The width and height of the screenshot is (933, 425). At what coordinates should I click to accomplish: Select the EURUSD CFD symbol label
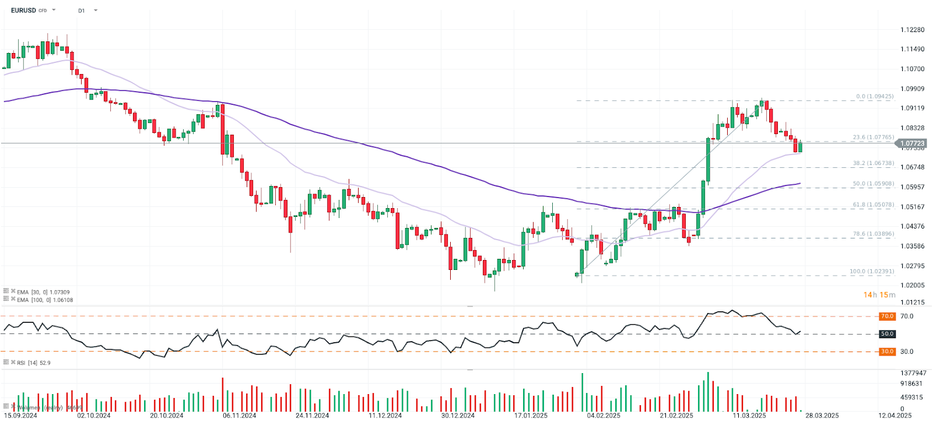29,10
